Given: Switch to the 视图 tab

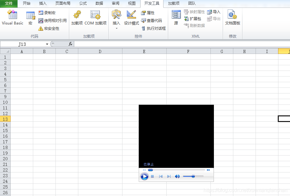Looking at the screenshot, I should (x=132, y=3).
